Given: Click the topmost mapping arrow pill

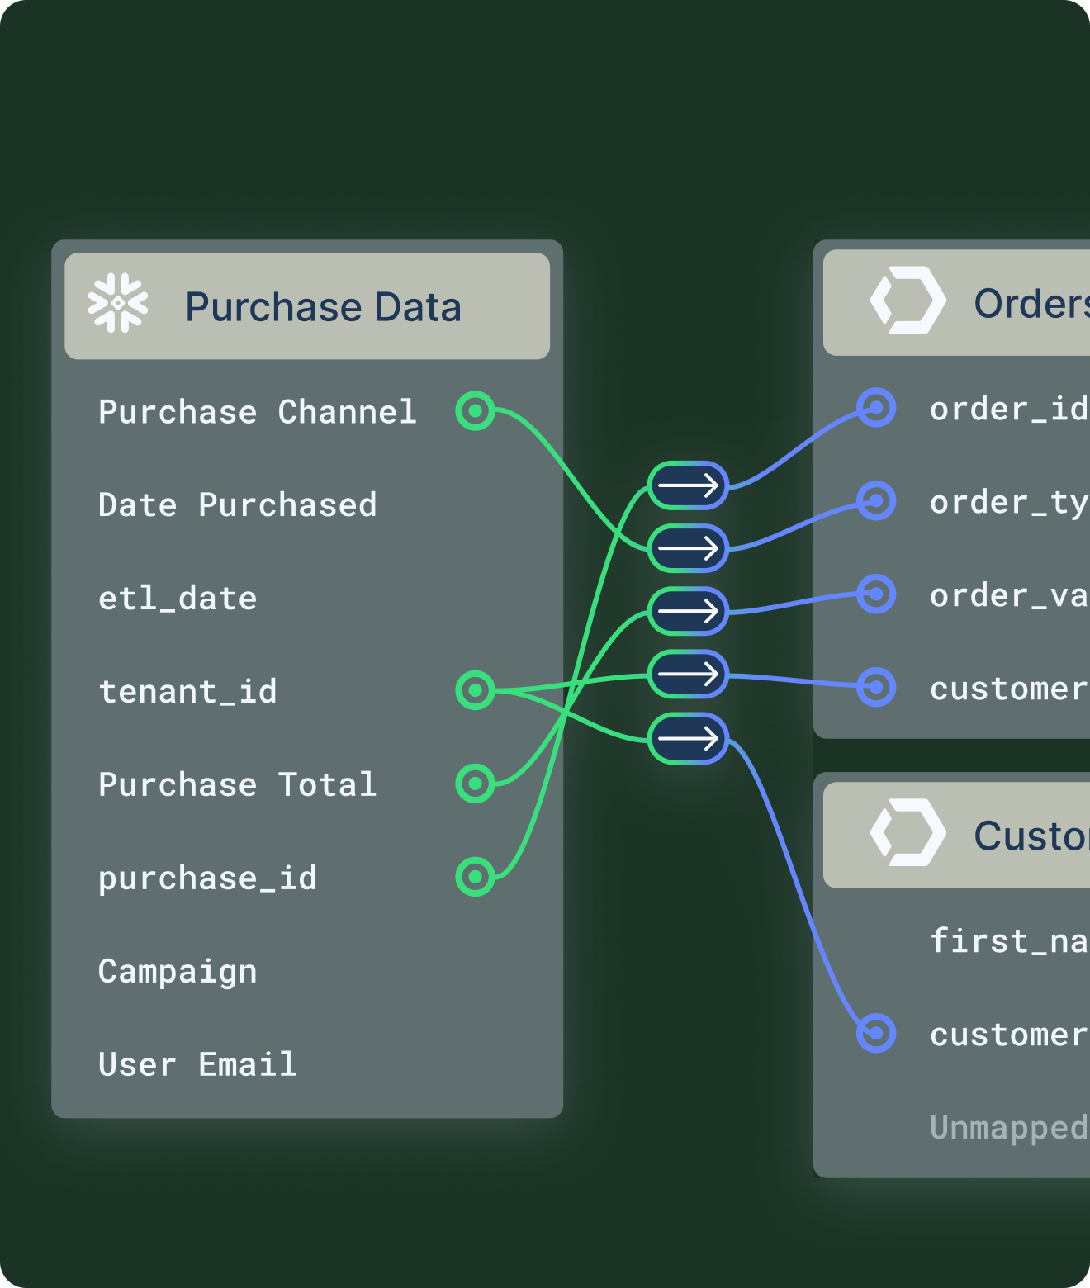Looking at the screenshot, I should point(688,485).
